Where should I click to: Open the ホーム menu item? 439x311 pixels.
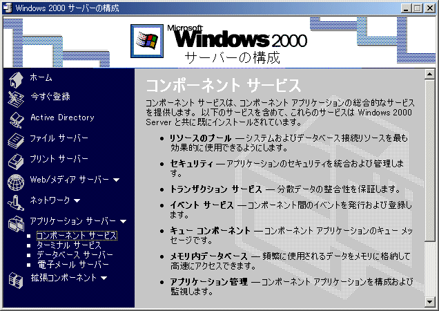[41, 77]
